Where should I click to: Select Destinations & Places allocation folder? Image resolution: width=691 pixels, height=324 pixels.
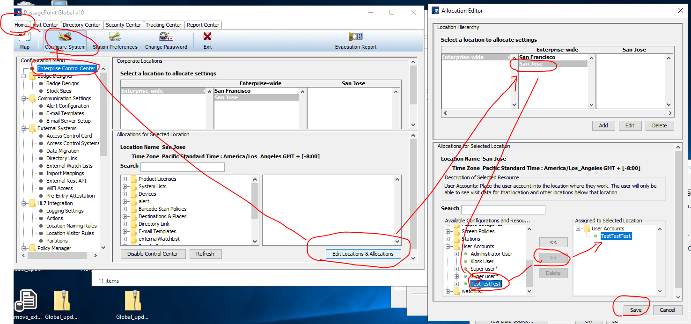[x=162, y=216]
